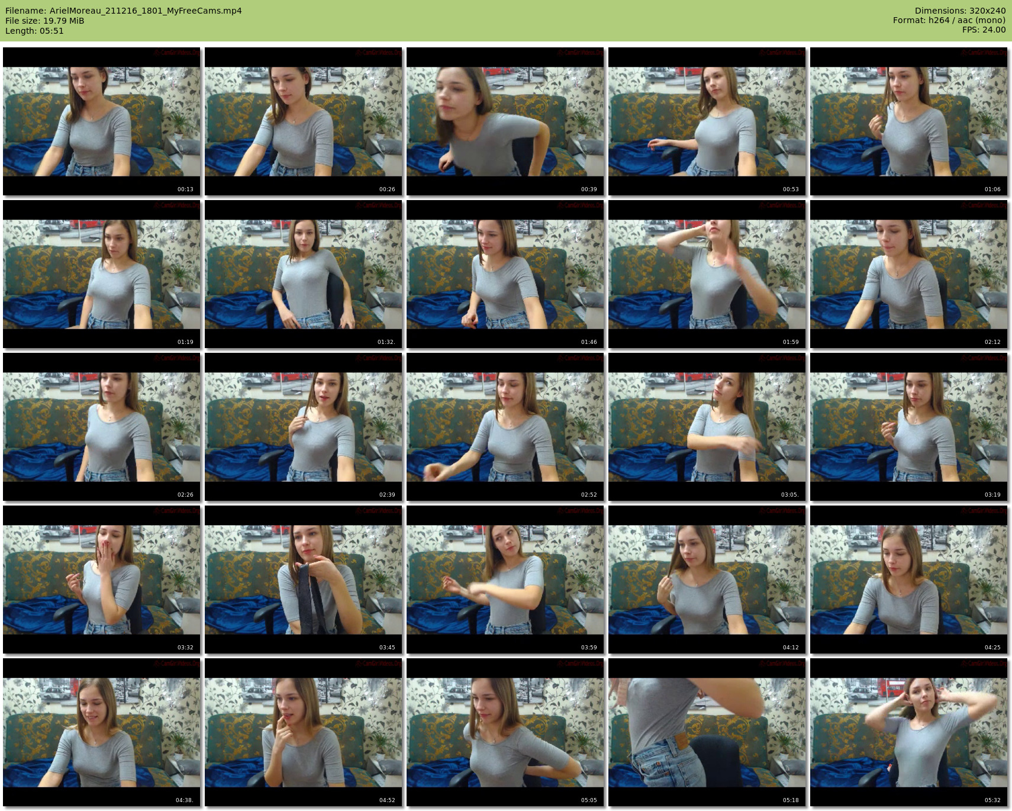Click the Filename text in the header

click(x=124, y=11)
